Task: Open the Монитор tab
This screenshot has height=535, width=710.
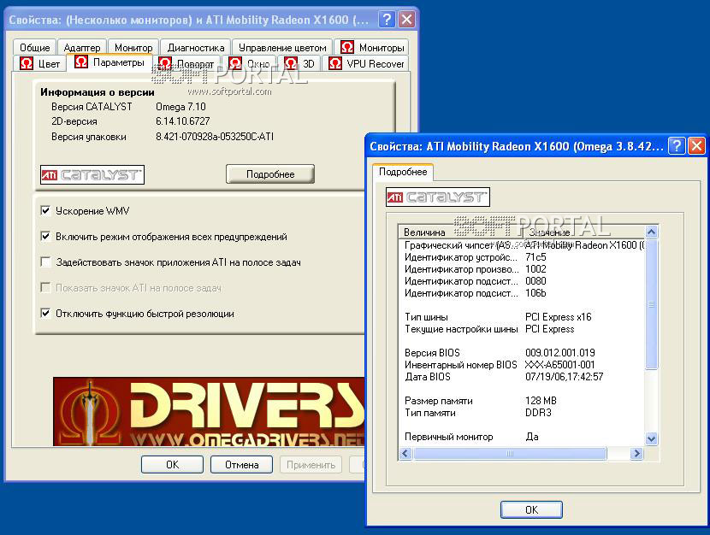Action: coord(133,48)
